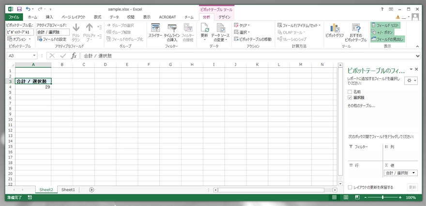Switch to the Sheet1 worksheet tab
The width and height of the screenshot is (426, 206).
pos(68,190)
